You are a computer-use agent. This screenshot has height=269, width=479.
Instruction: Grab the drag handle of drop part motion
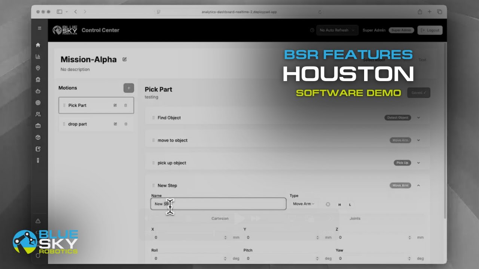tap(64, 124)
